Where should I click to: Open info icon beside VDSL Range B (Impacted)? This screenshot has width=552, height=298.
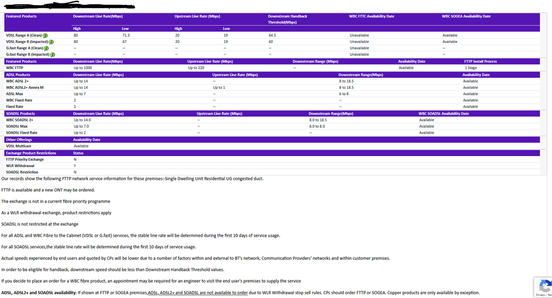(x=51, y=42)
